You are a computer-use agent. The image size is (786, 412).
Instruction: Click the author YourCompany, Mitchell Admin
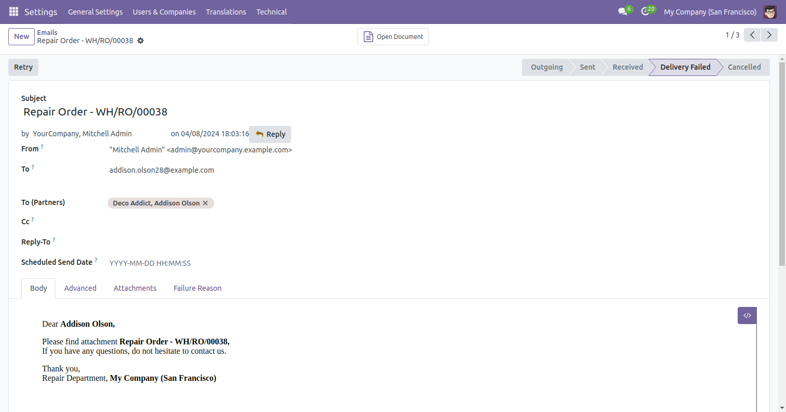[82, 134]
